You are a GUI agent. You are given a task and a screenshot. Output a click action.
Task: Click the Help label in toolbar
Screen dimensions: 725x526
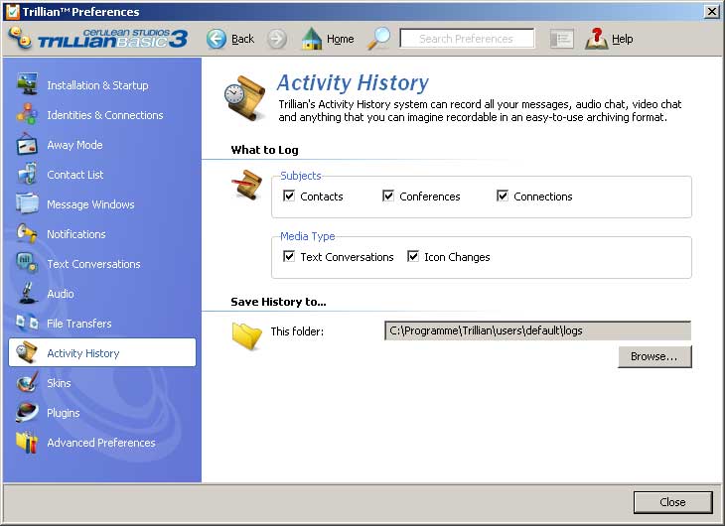pyautogui.click(x=623, y=39)
